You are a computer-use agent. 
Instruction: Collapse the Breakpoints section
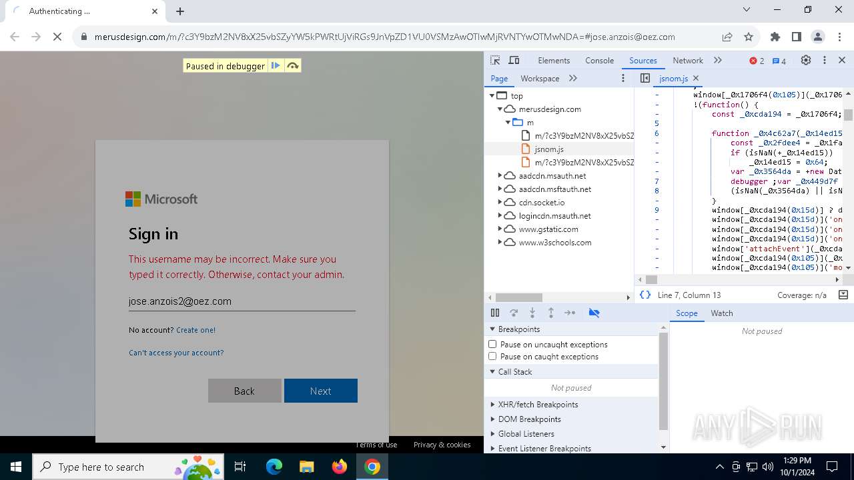click(493, 329)
